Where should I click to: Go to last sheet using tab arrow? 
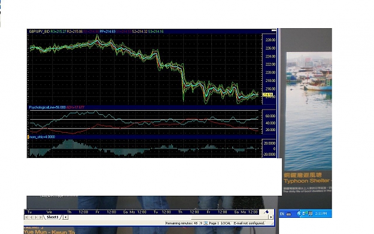tap(41, 217)
